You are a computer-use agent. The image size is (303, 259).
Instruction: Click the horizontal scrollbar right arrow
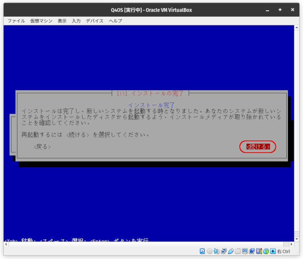point(291,244)
